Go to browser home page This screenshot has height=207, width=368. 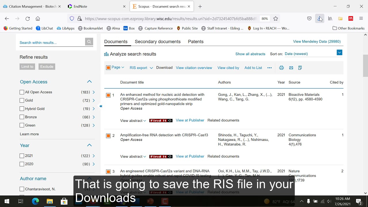tap(38, 19)
